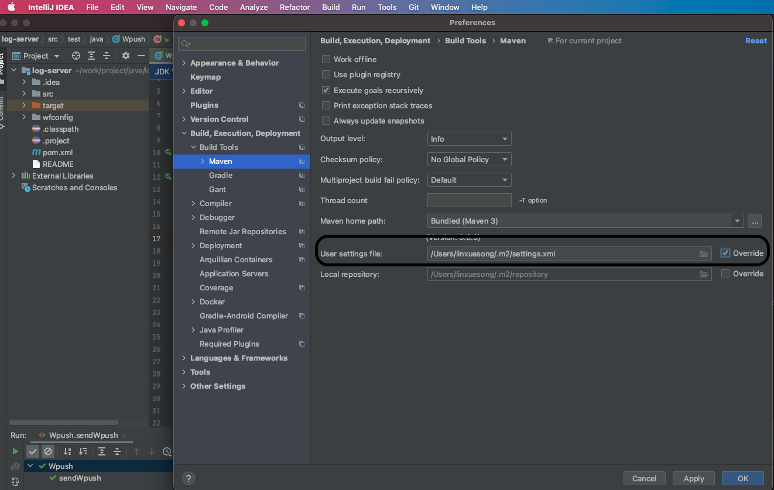Click project-level icon next to Gradle row
Image resolution: width=774 pixels, height=490 pixels.
coord(302,175)
